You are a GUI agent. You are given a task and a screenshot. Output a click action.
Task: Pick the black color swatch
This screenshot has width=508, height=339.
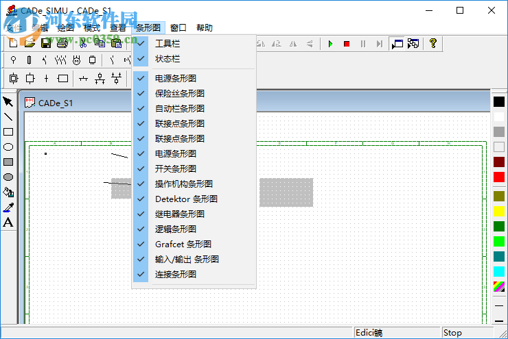click(499, 101)
